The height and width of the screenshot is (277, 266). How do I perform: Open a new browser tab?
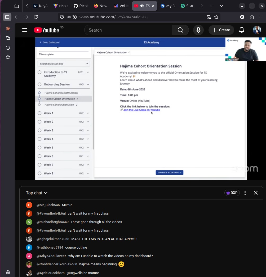(211, 6)
